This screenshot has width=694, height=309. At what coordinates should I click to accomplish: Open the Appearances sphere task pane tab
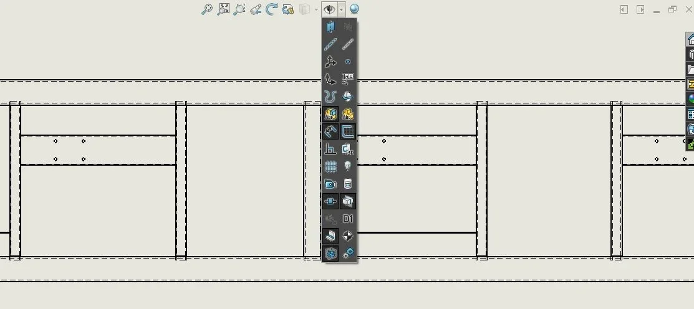[690, 99]
